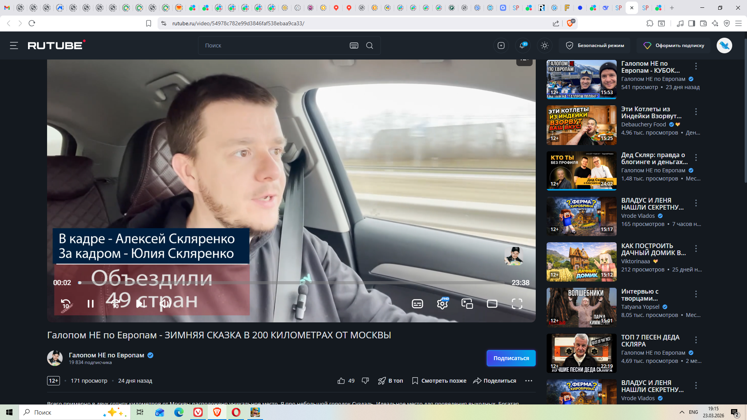Pause the video playback
Screen dimensions: 747x420
tap(90, 304)
